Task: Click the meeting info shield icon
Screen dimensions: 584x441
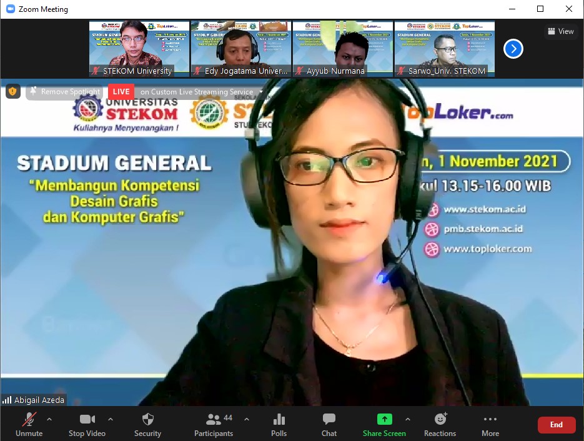Action: (12, 91)
